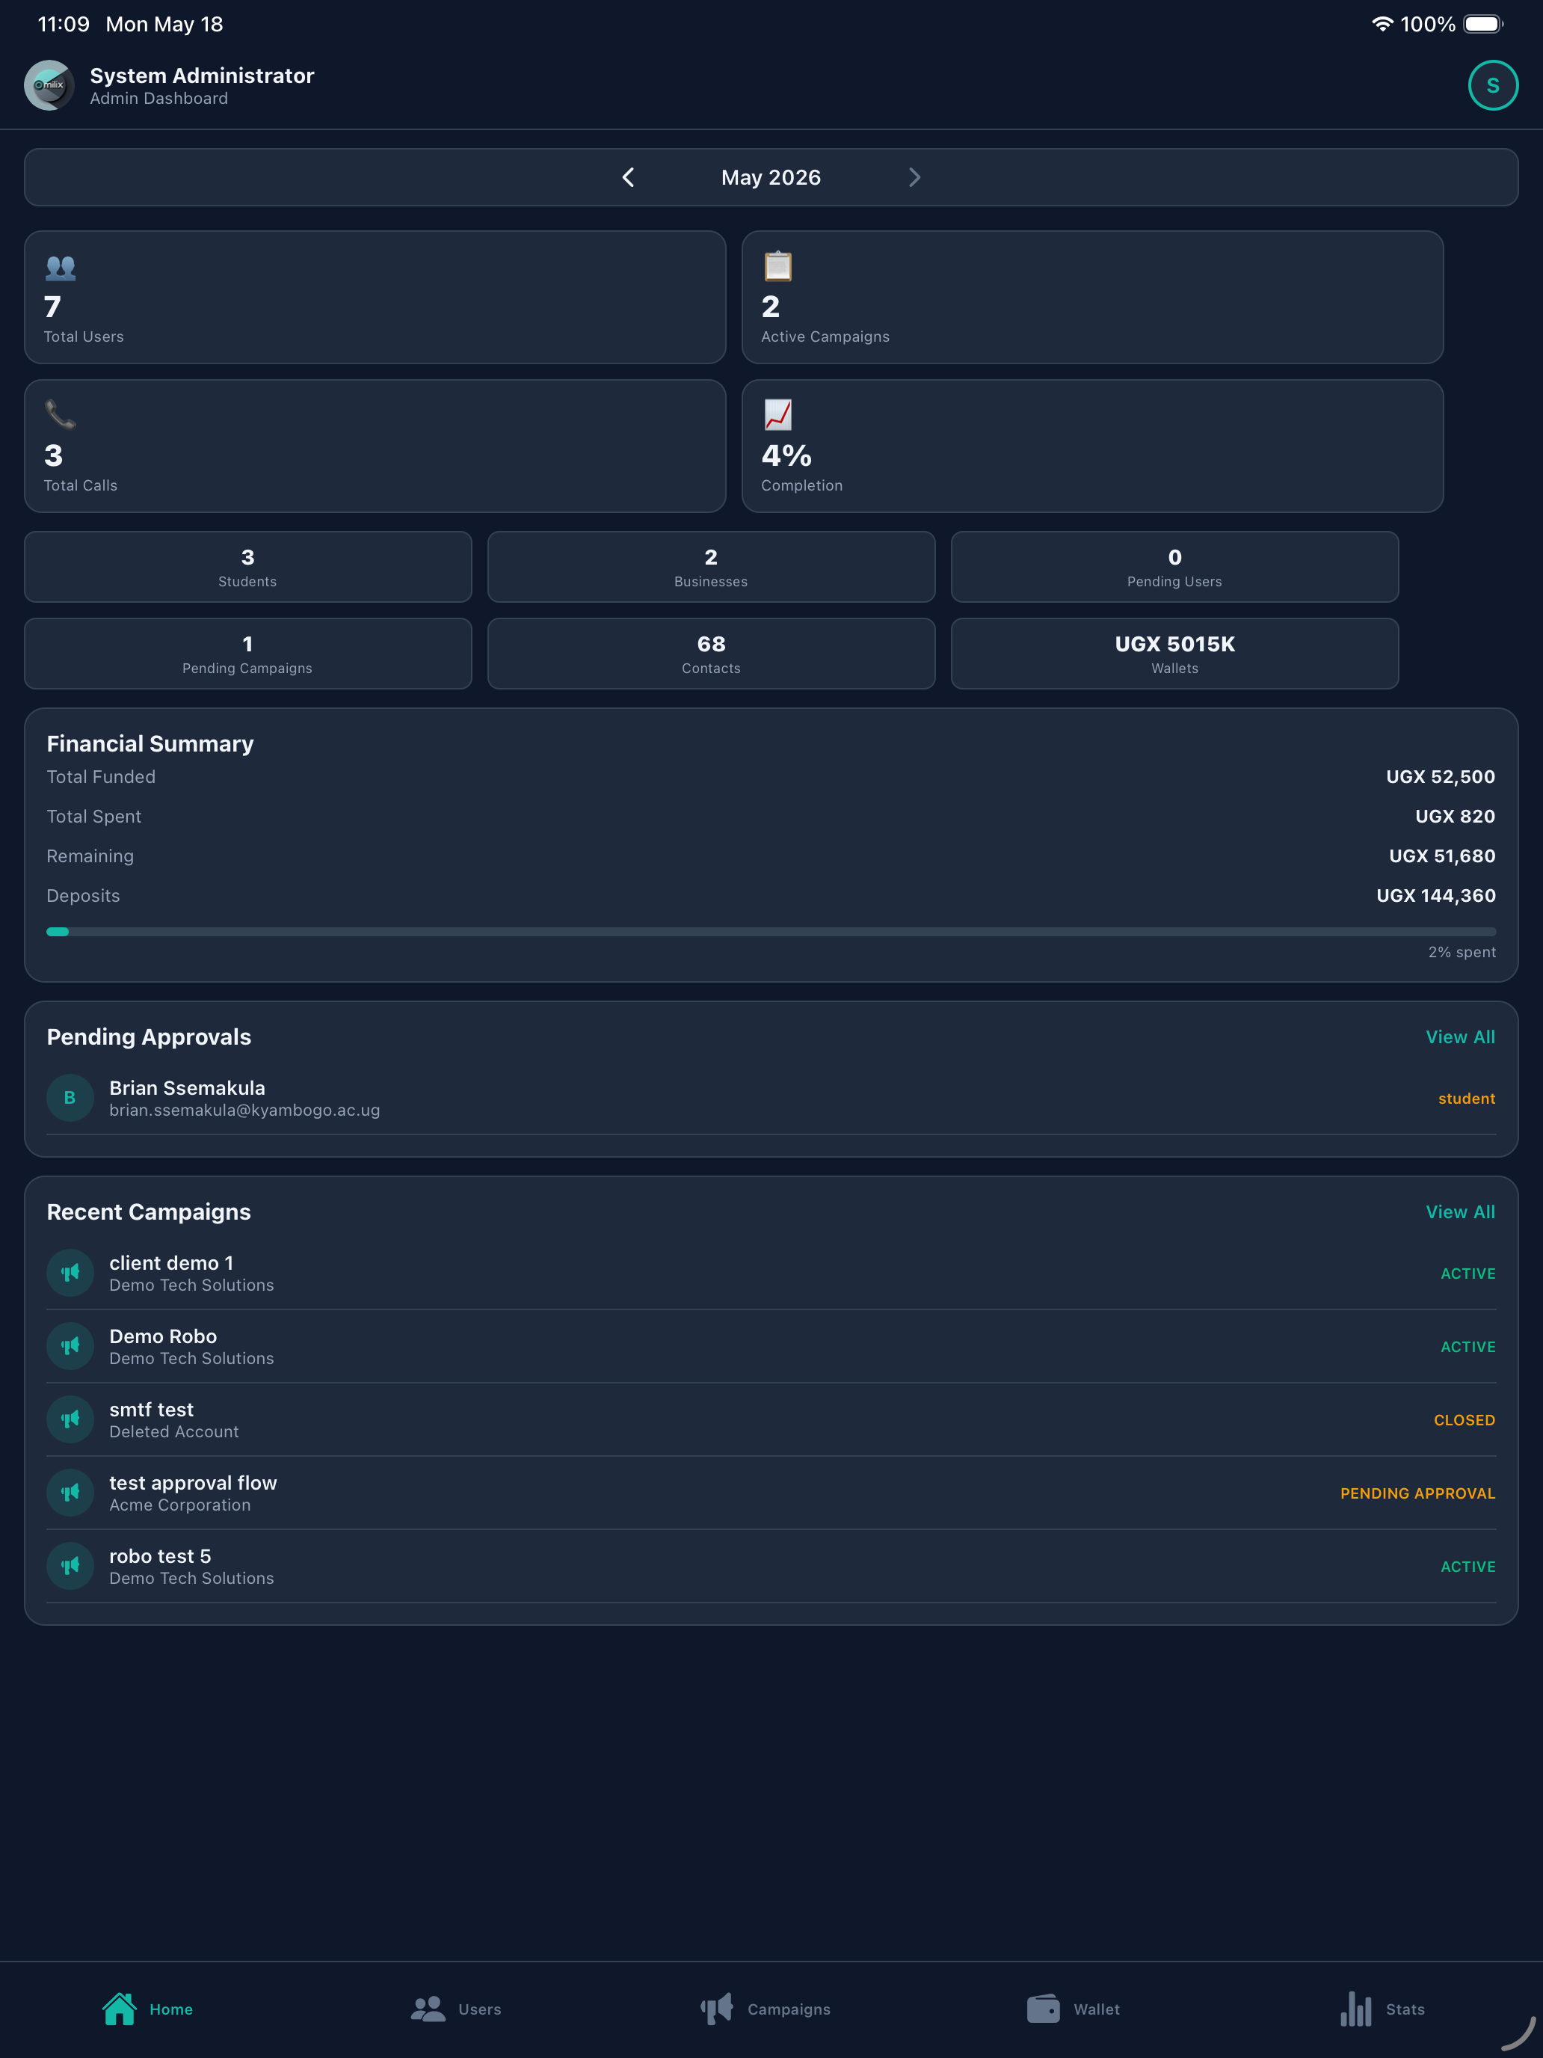Click the Remaining UGX 51,680 value

point(1441,856)
